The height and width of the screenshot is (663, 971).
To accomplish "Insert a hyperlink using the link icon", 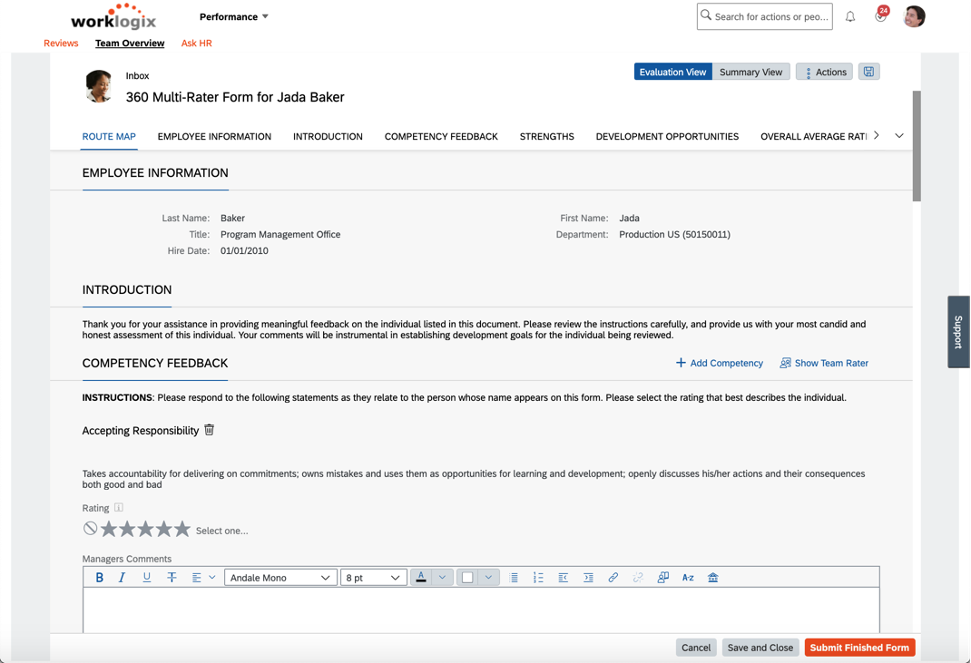I will [x=613, y=577].
